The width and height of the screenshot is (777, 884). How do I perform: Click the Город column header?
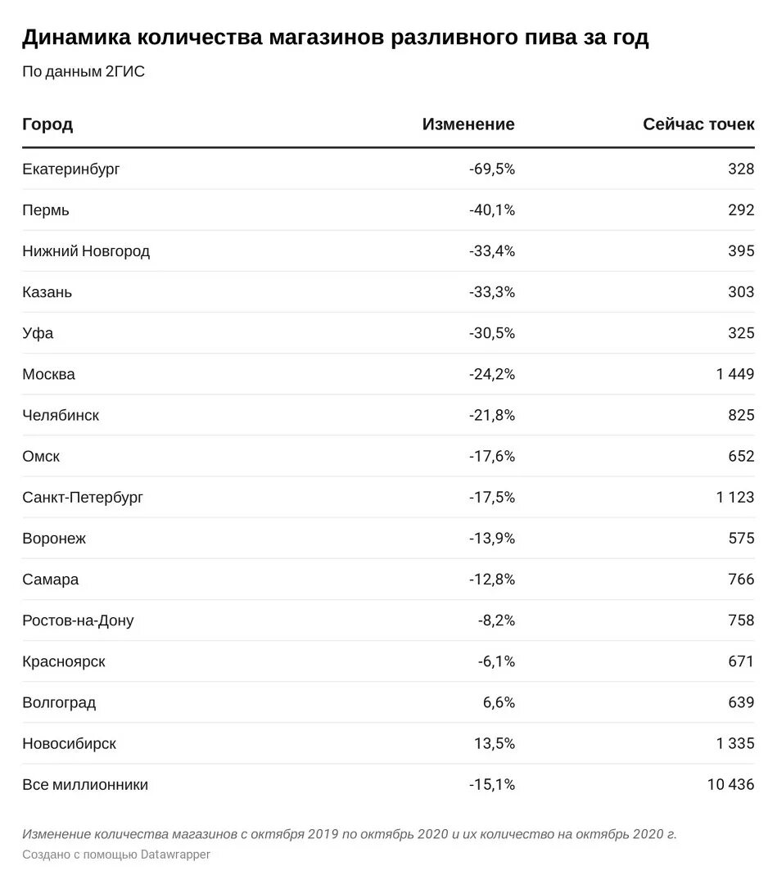pyautogui.click(x=47, y=124)
